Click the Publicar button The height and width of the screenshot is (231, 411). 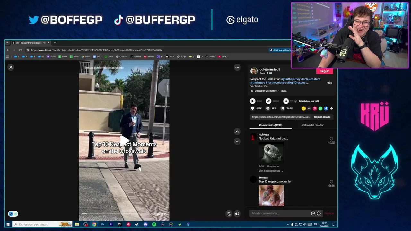[329, 213]
